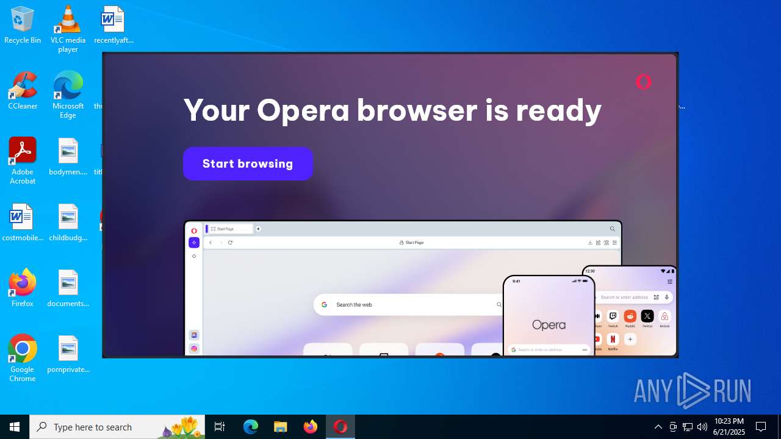The width and height of the screenshot is (781, 439).
Task: Open Firefox from the taskbar
Action: [311, 427]
